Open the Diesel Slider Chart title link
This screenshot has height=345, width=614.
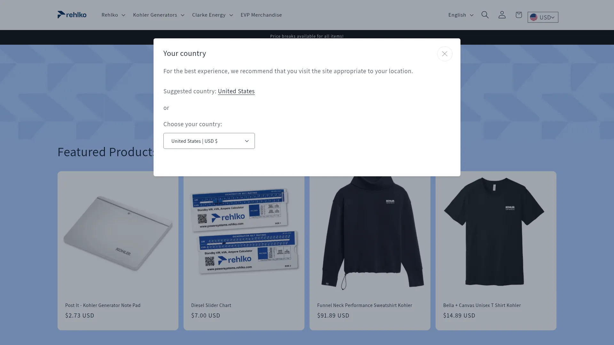[211, 305]
